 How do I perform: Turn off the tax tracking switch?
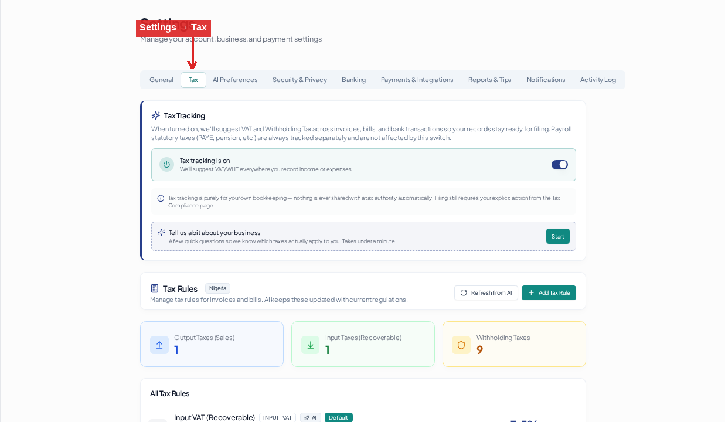pyautogui.click(x=560, y=165)
